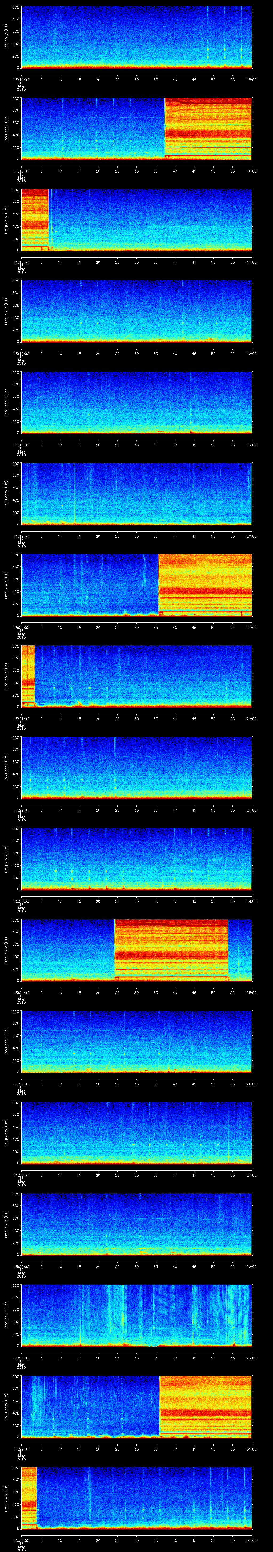This screenshot has width=273, height=1552.
Task: Click the 15:16:00 start time label
Action: pyautogui.click(x=21, y=262)
